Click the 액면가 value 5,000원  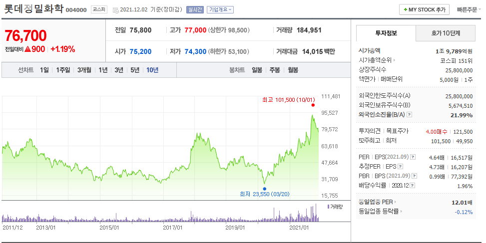[449, 80]
